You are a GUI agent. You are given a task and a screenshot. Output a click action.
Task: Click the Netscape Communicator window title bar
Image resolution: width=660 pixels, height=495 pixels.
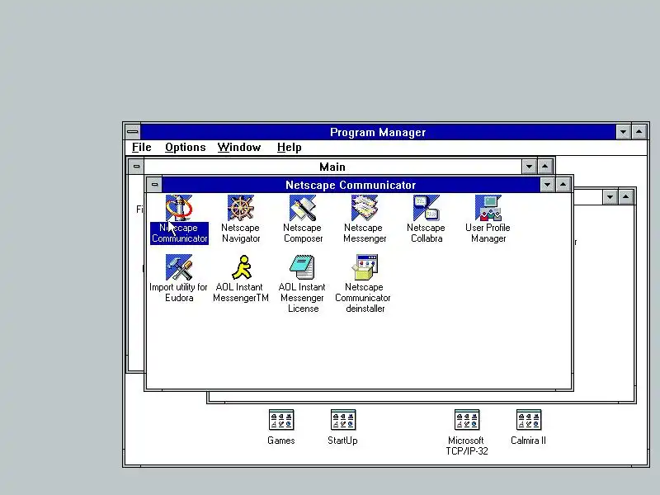(x=351, y=185)
